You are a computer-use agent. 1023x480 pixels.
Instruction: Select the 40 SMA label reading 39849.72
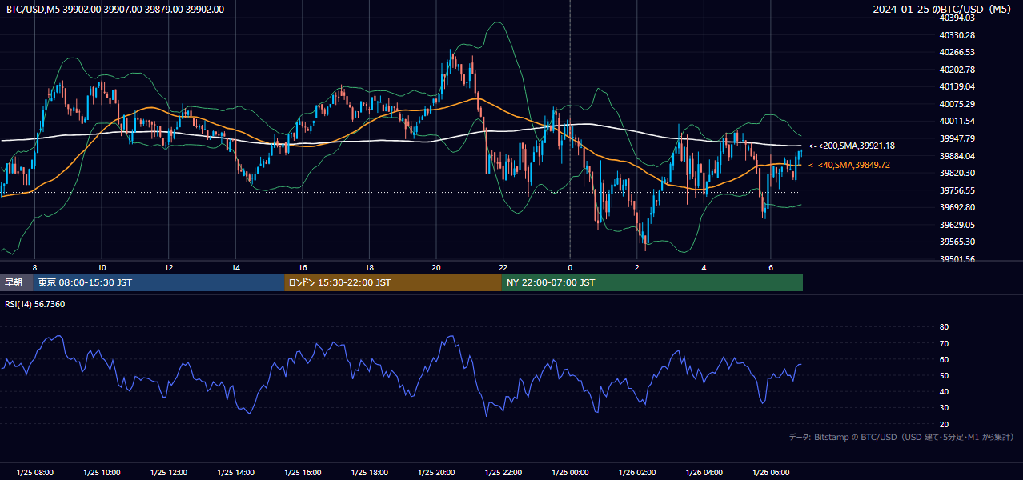pos(849,165)
